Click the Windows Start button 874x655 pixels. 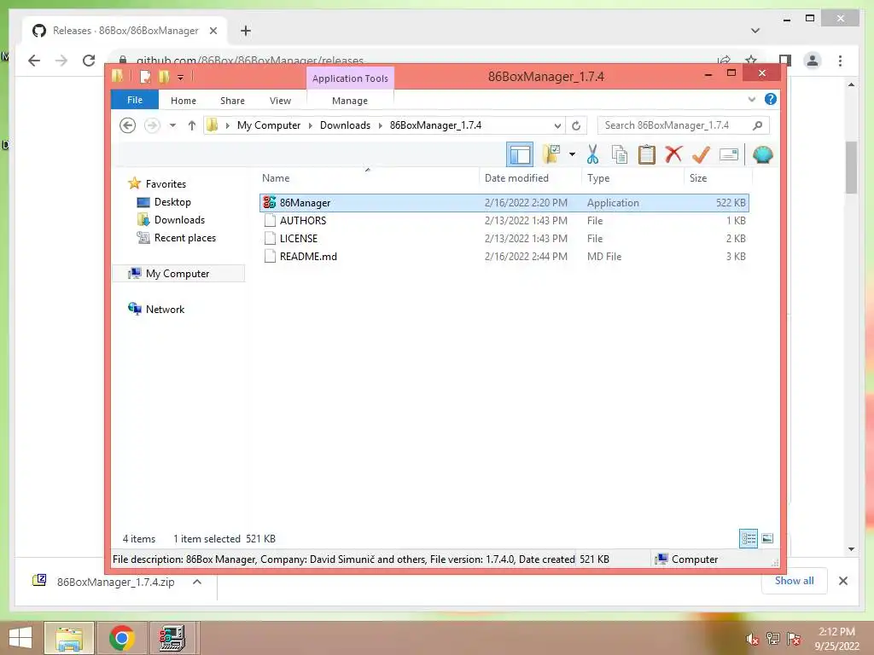point(20,638)
